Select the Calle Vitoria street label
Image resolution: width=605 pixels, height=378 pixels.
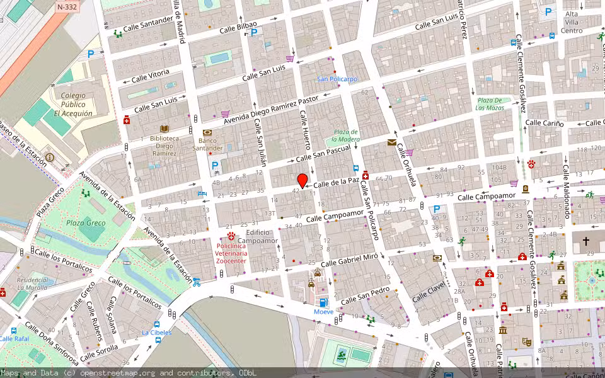click(150, 76)
